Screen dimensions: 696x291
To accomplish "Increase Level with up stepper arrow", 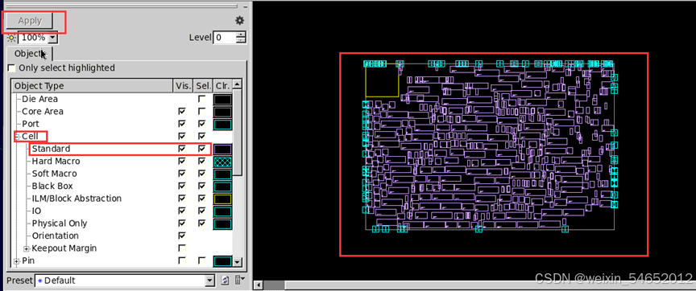I will 241,35.
